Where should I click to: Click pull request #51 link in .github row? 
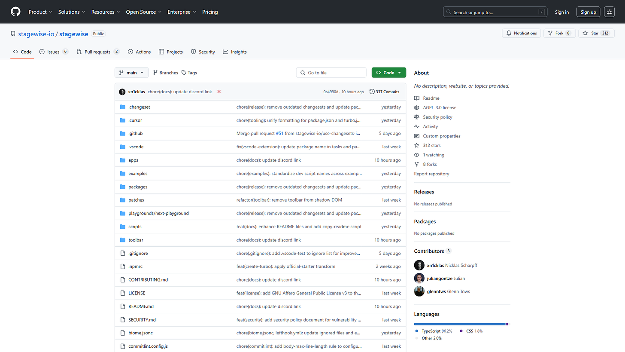279,134
